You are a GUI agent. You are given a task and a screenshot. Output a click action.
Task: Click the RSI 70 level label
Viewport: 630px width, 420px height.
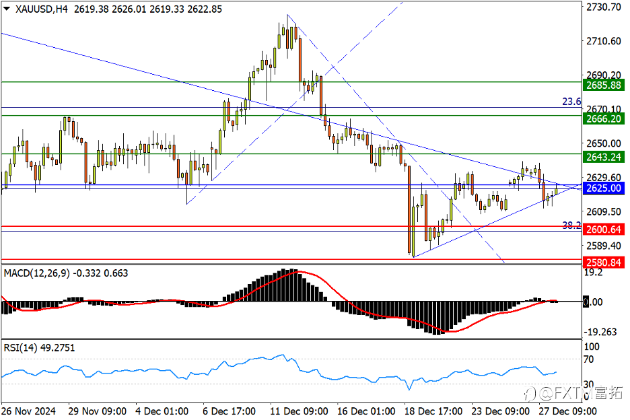click(x=589, y=359)
